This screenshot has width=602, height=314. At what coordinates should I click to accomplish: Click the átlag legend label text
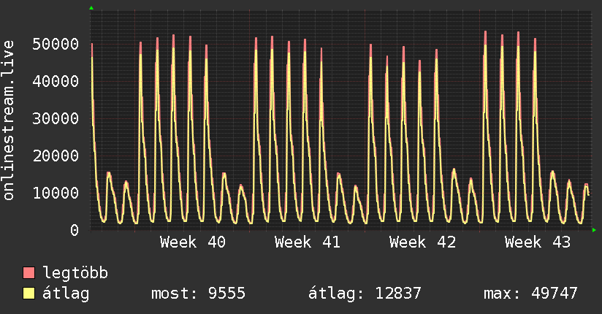point(66,294)
